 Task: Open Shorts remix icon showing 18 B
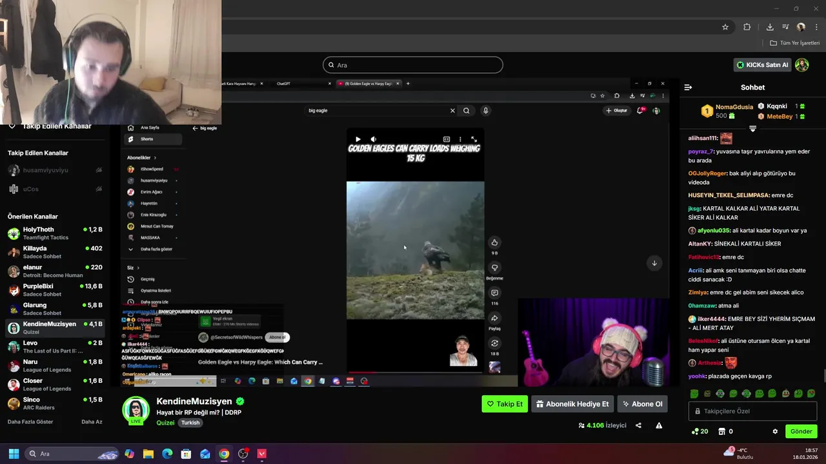[494, 343]
